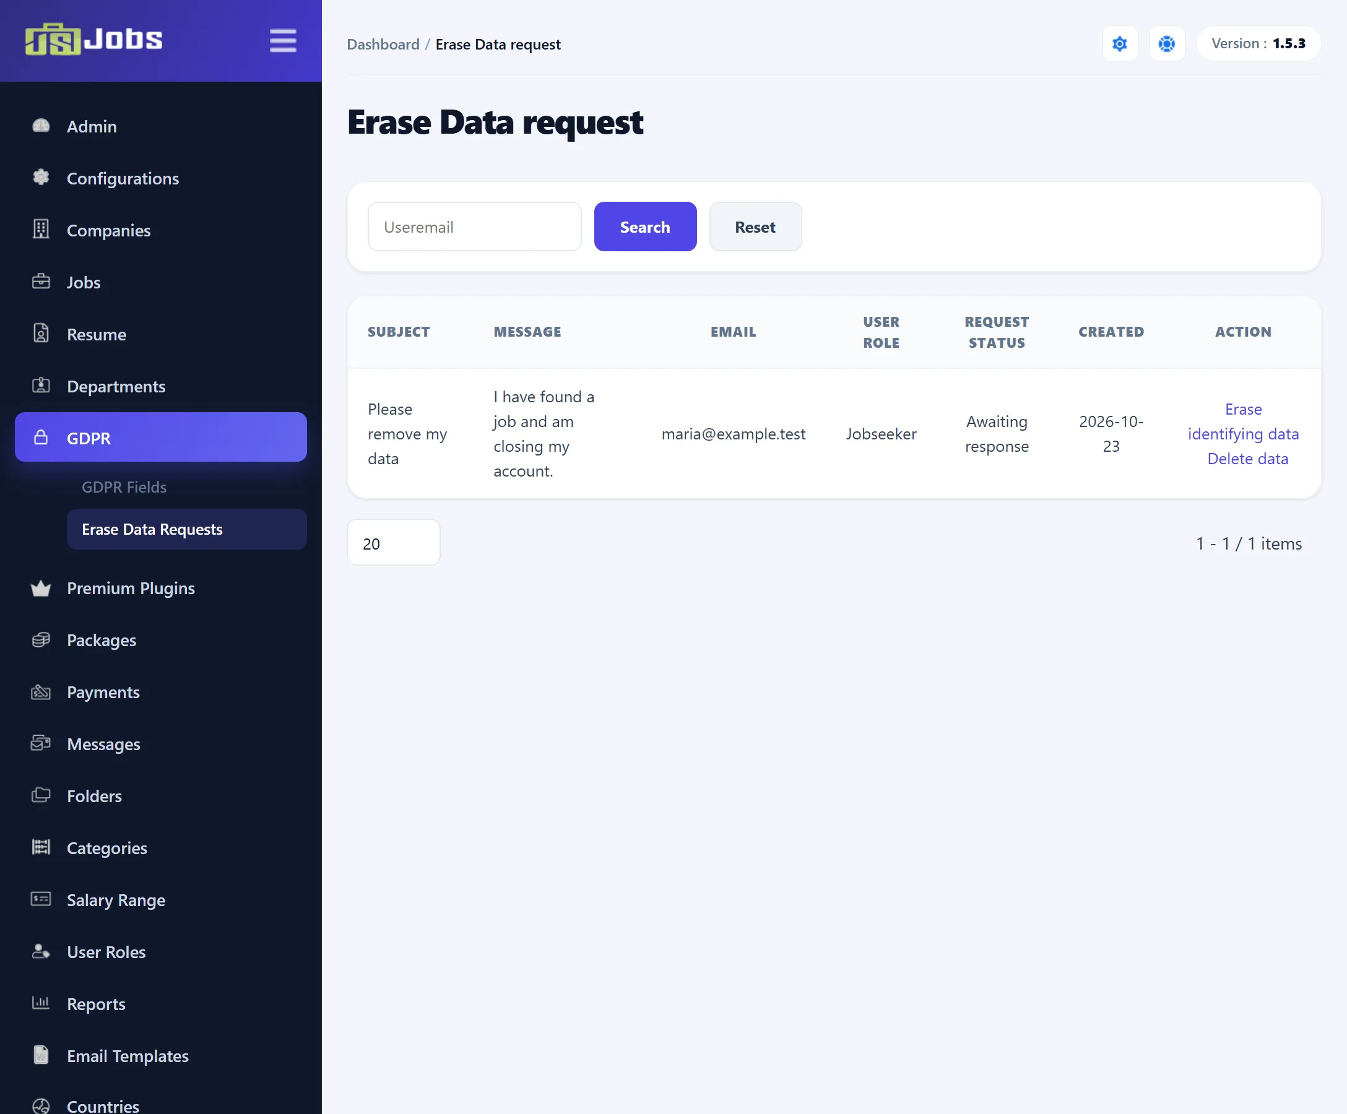Click Erase identifying data link
Image resolution: width=1347 pixels, height=1114 pixels.
(1242, 421)
